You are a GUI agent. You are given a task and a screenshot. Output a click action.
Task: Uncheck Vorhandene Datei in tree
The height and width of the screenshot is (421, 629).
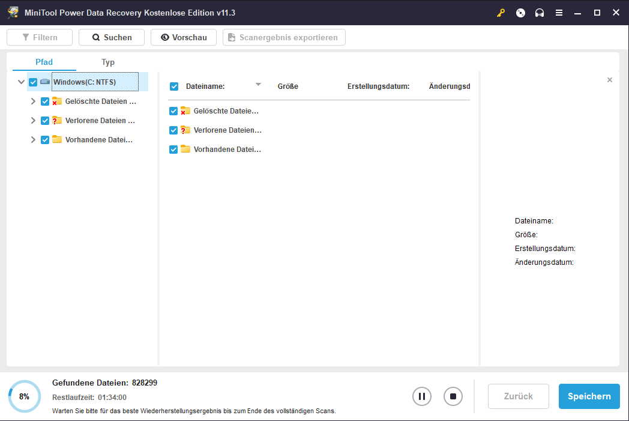45,140
